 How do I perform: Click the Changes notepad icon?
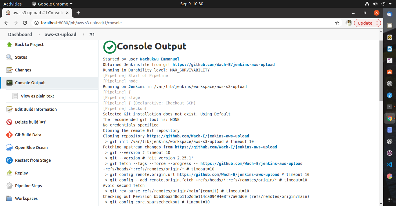click(9, 70)
